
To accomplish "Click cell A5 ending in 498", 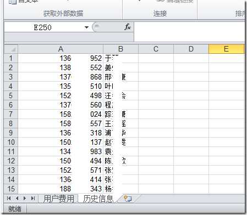I will coord(61,95).
